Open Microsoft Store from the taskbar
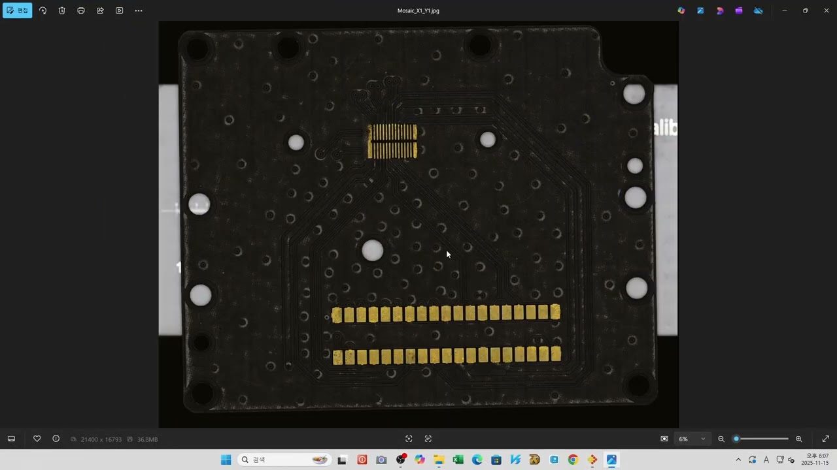 coord(496,460)
